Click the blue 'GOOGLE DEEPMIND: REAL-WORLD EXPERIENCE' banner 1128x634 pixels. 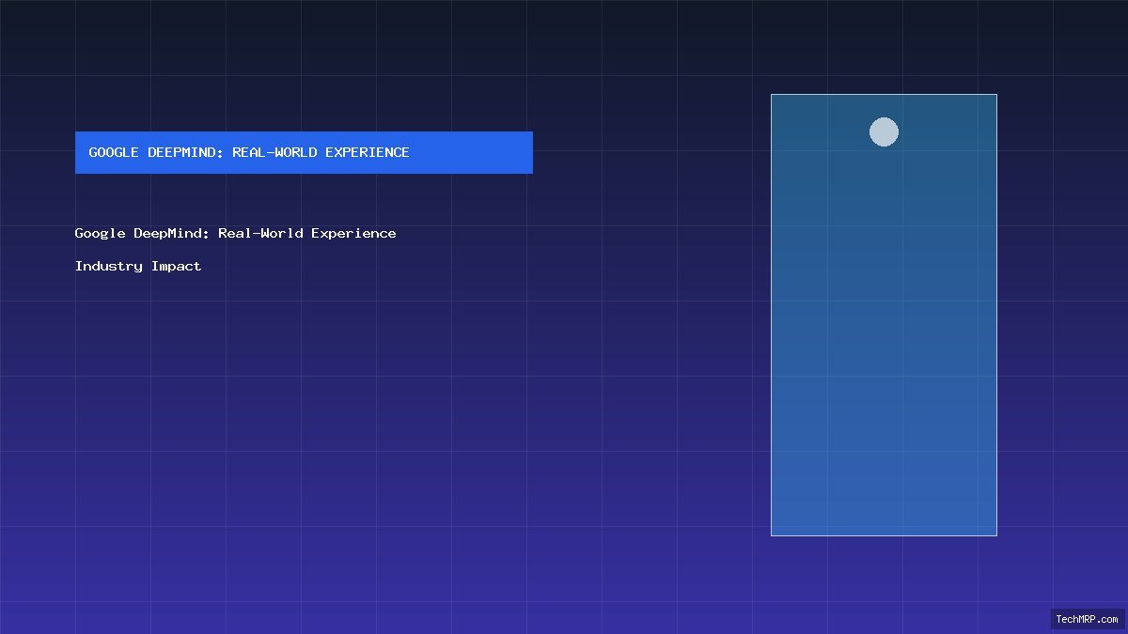304,152
